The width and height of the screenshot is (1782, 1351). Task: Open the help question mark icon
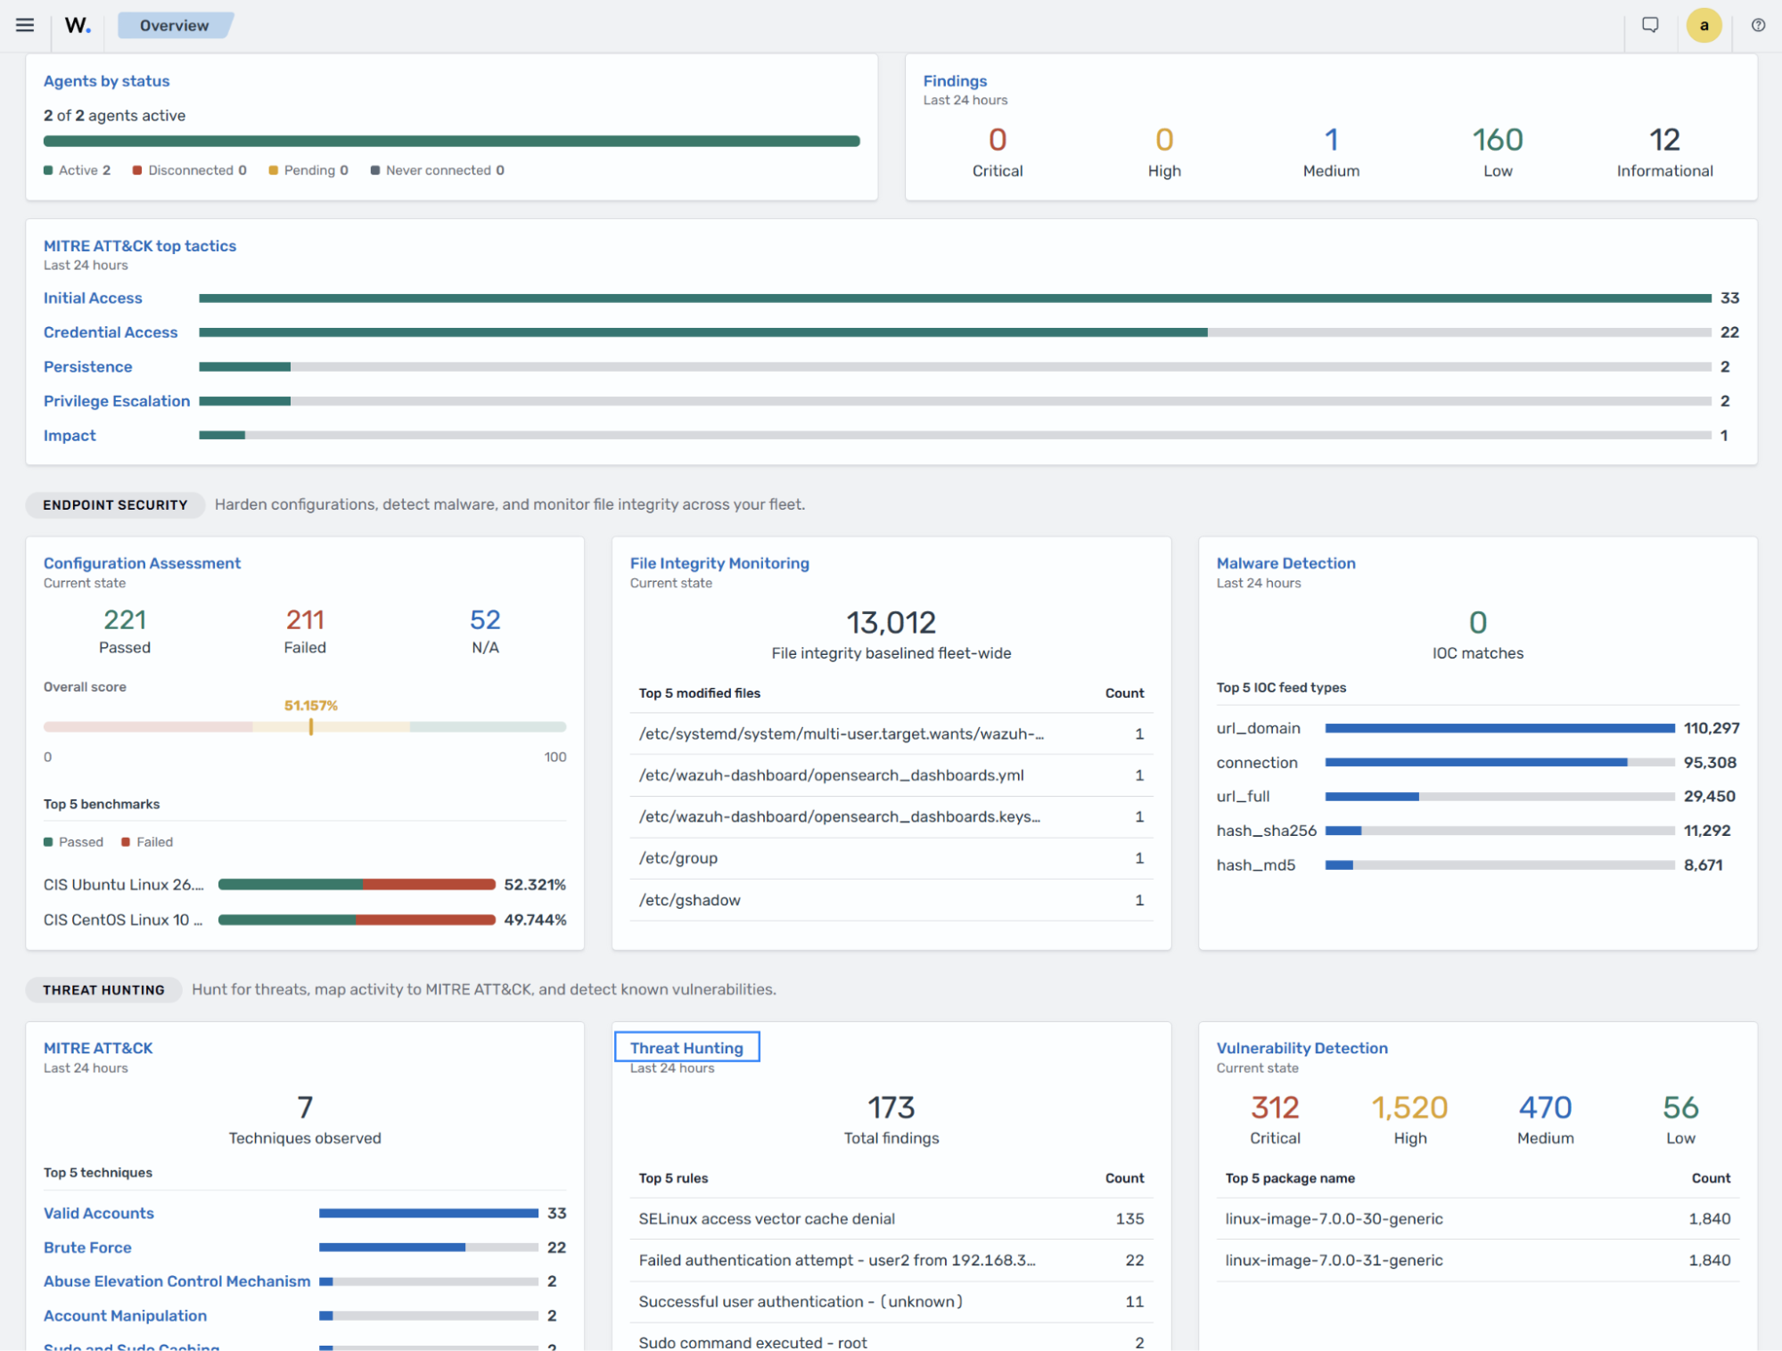[1758, 25]
